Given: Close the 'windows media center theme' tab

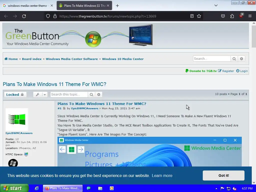Looking at the screenshot, I should pyautogui.click(x=51, y=5).
